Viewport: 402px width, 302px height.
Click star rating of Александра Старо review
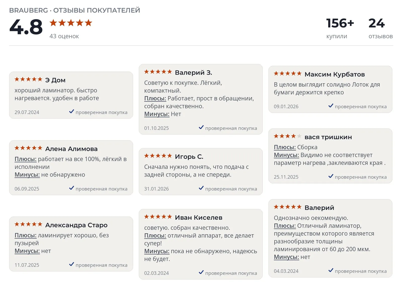coord(28,224)
